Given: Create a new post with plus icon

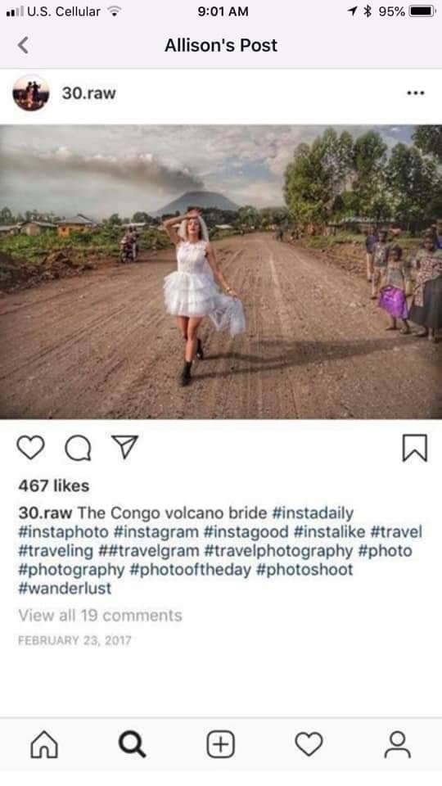Looking at the screenshot, I should click(220, 744).
